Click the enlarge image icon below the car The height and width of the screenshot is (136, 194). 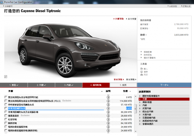[x=5, y=77]
